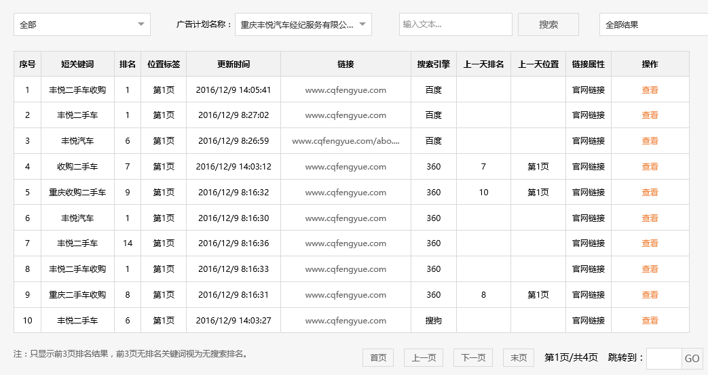
Task: Click 查看 link in row 3 丰悦汽车
Action: point(650,141)
